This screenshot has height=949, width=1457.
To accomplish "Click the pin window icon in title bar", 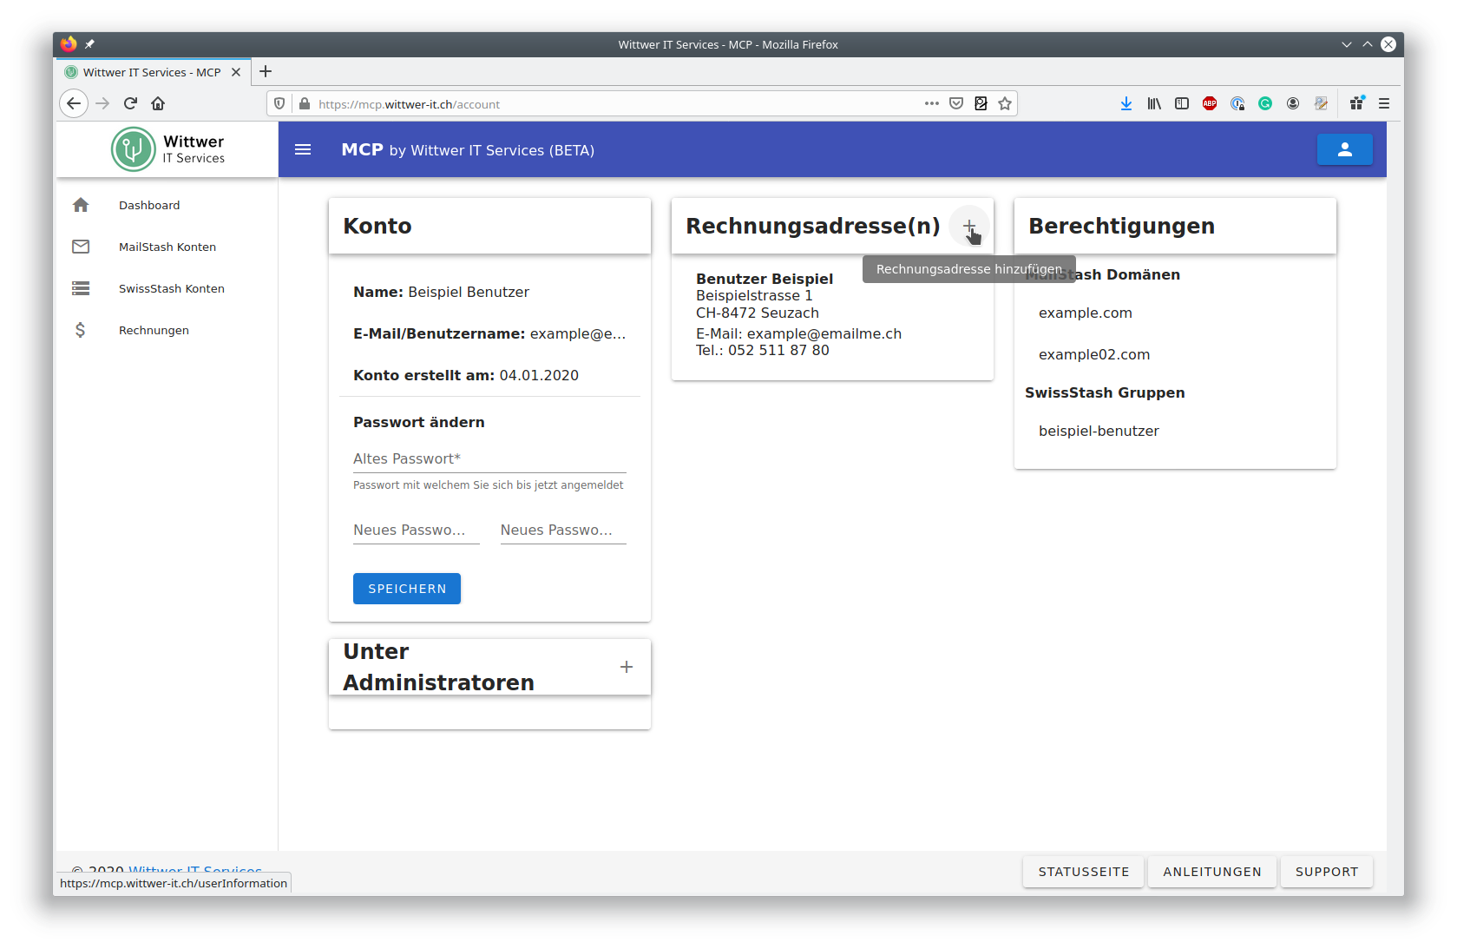I will tap(89, 44).
